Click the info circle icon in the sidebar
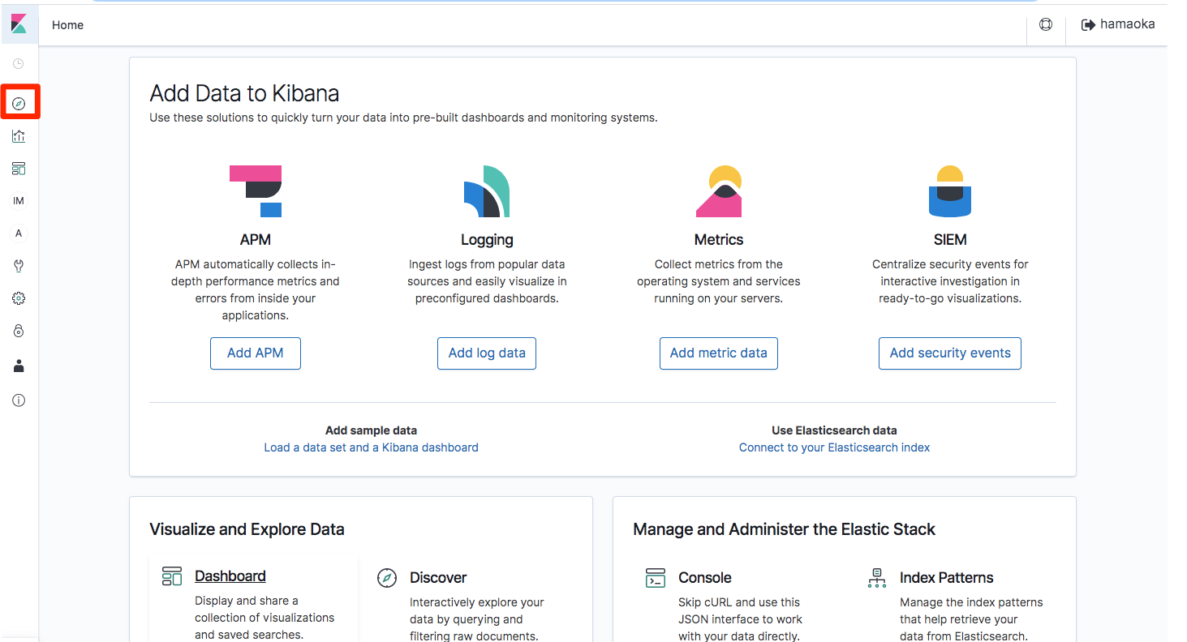Image resolution: width=1187 pixels, height=642 pixels. tap(19, 400)
